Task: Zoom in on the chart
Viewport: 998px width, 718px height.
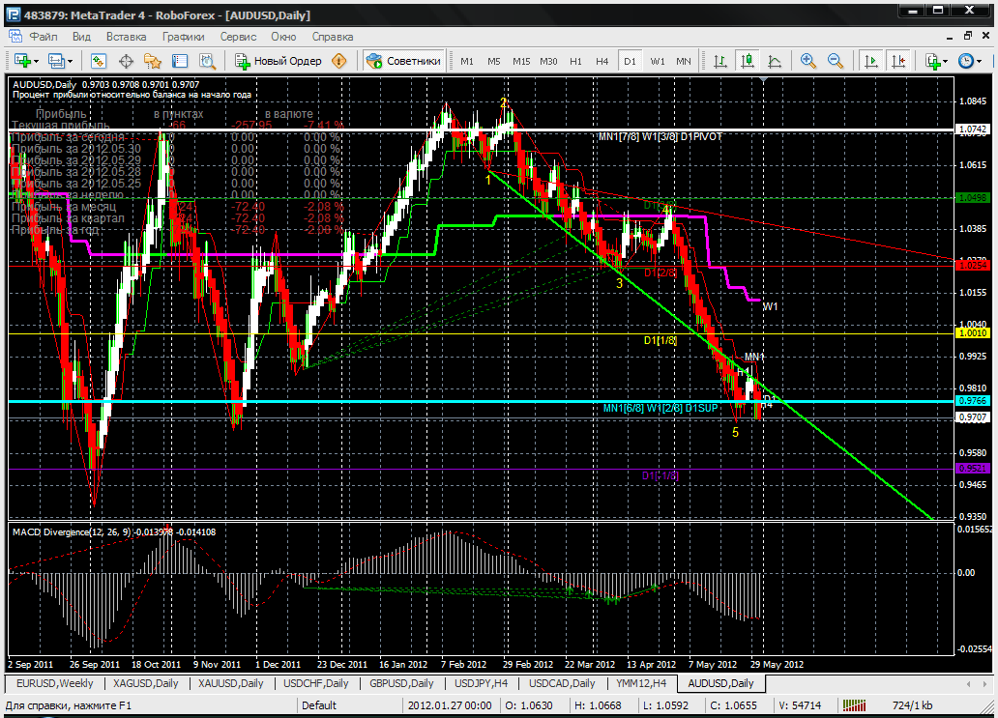Action: pos(808,61)
